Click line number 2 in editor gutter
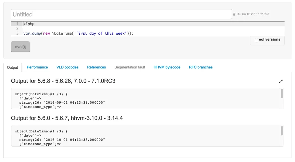Image resolution: width=295 pixels, height=162 pixels. [17, 28]
